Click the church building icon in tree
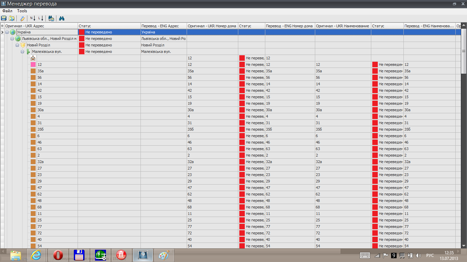This screenshot has height=262, width=467. point(33,58)
